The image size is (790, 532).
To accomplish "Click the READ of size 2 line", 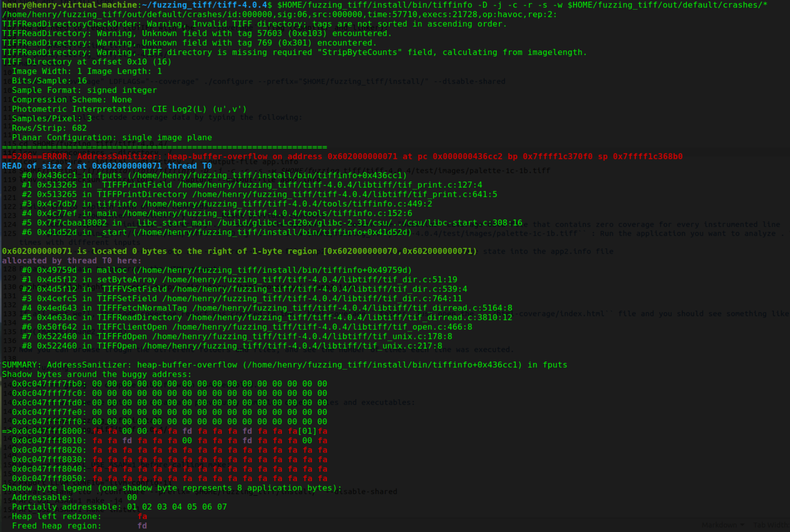I will 106,166.
